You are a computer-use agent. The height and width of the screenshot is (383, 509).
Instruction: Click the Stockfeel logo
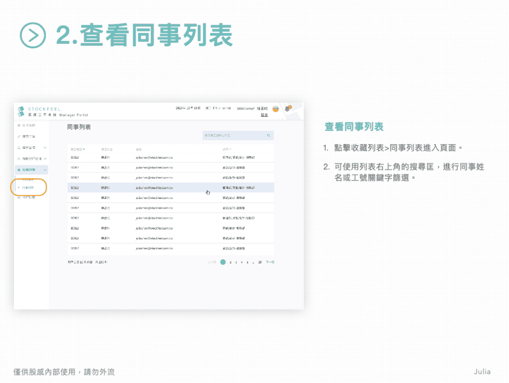(21, 111)
